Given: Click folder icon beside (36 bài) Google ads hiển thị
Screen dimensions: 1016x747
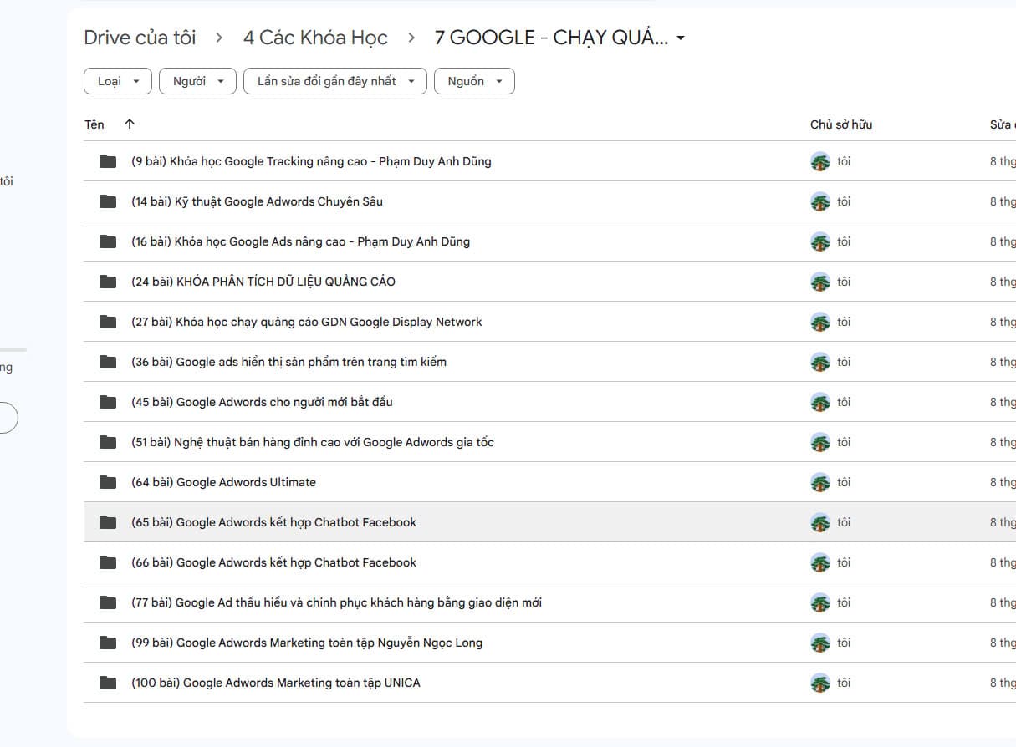Looking at the screenshot, I should point(108,362).
